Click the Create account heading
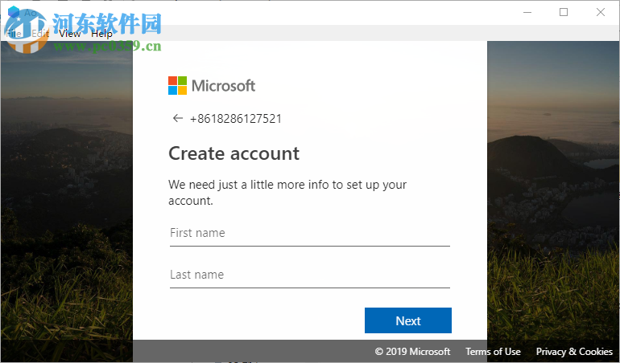Screen dimensions: 620x363 click(x=234, y=153)
